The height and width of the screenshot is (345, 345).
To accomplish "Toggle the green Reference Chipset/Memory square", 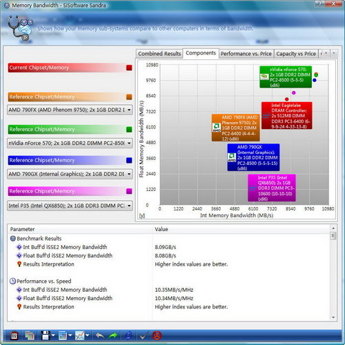I will (x=129, y=130).
